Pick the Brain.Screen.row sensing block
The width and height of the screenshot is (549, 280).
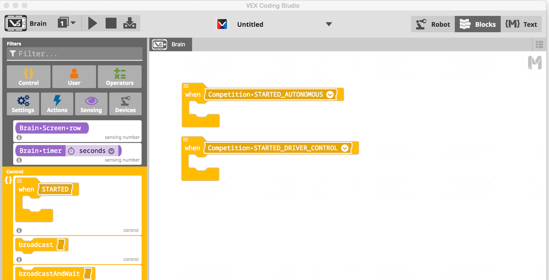51,128
